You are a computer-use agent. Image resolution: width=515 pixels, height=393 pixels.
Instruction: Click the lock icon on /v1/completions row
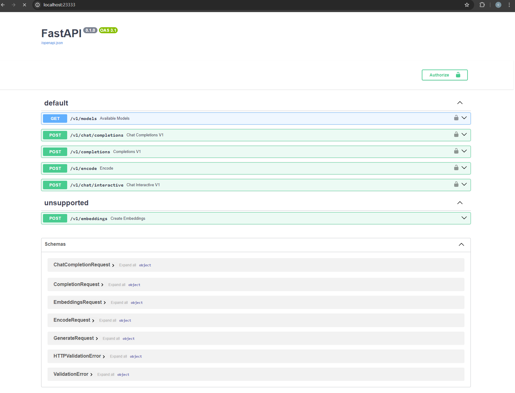pos(456,151)
